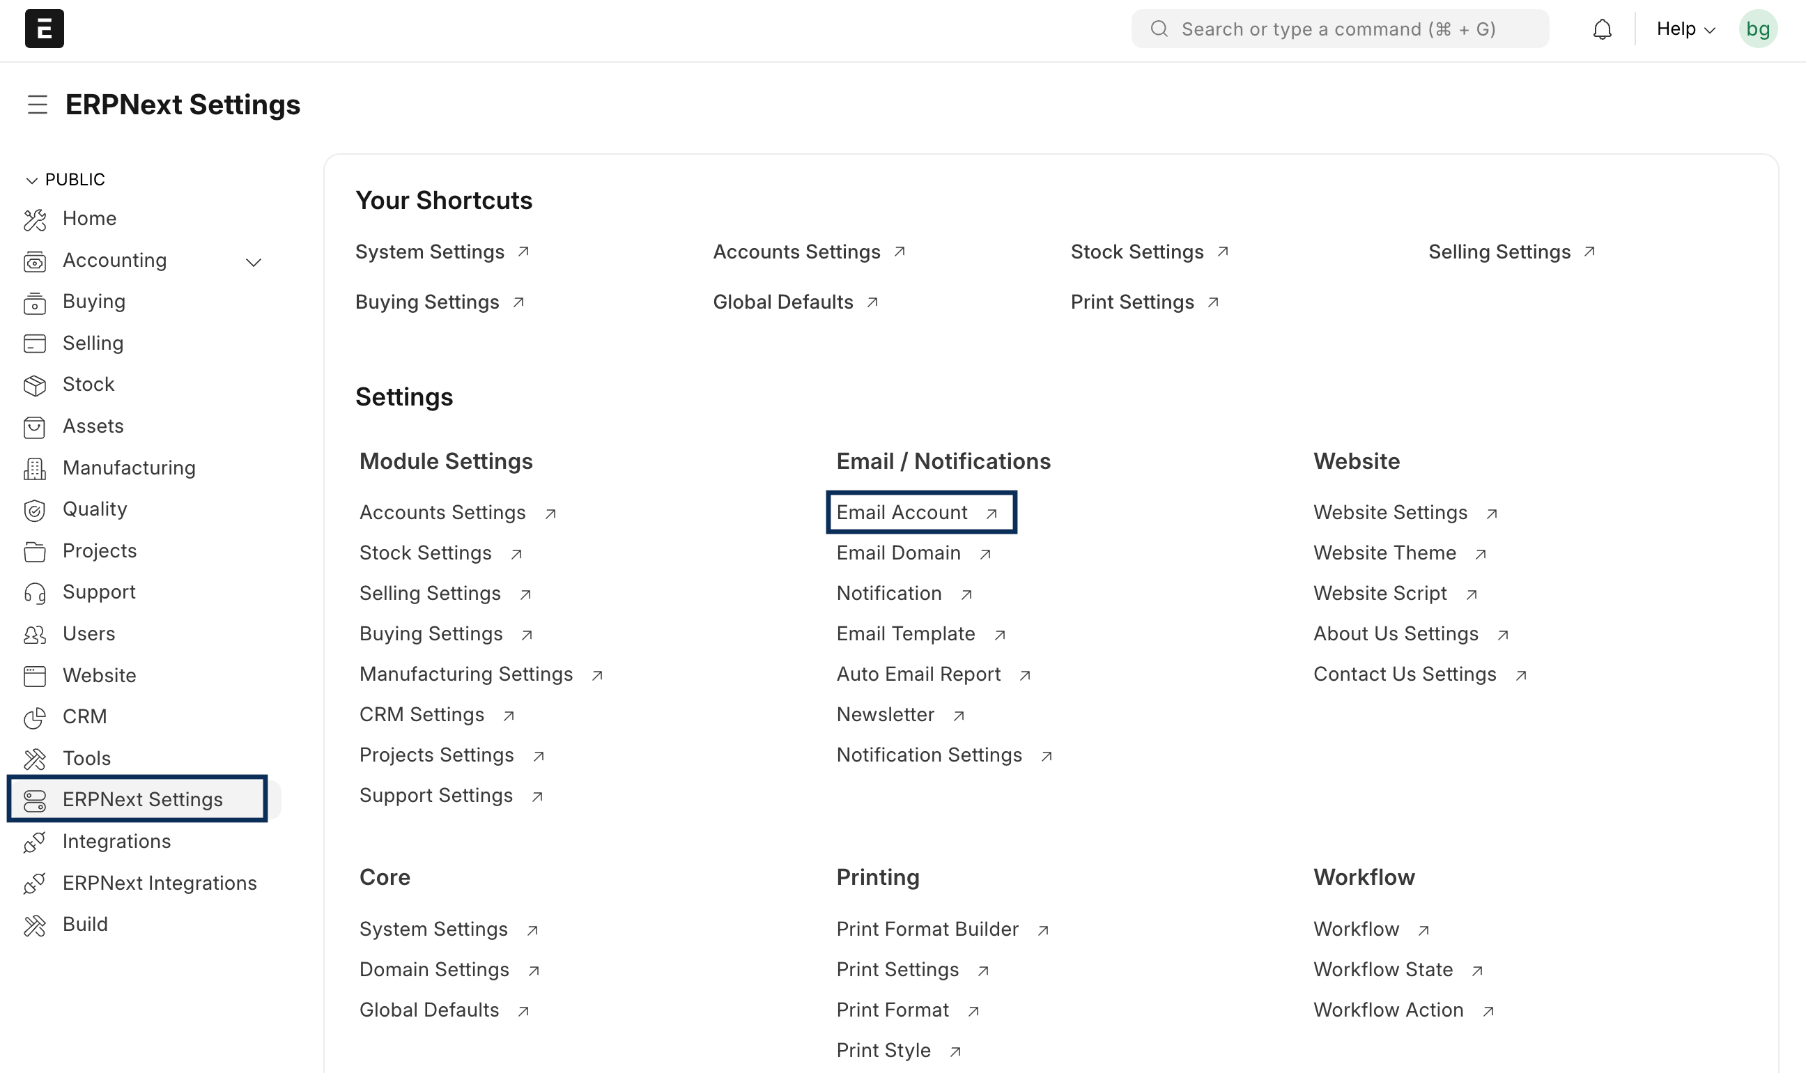Image resolution: width=1806 pixels, height=1080 pixels.
Task: Click the Quality shield icon
Action: point(34,510)
